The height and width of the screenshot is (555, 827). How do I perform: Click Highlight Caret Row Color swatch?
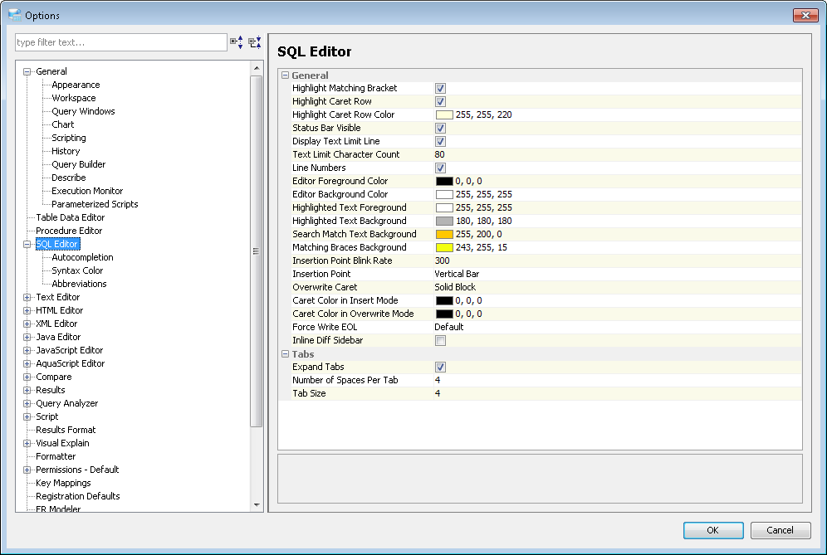pos(444,115)
